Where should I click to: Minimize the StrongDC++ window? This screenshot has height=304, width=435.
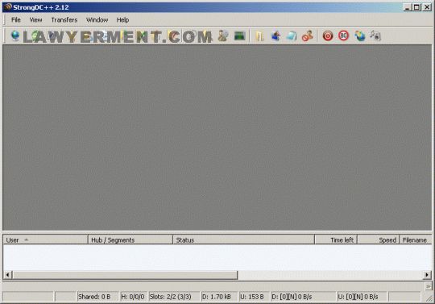coord(407,7)
